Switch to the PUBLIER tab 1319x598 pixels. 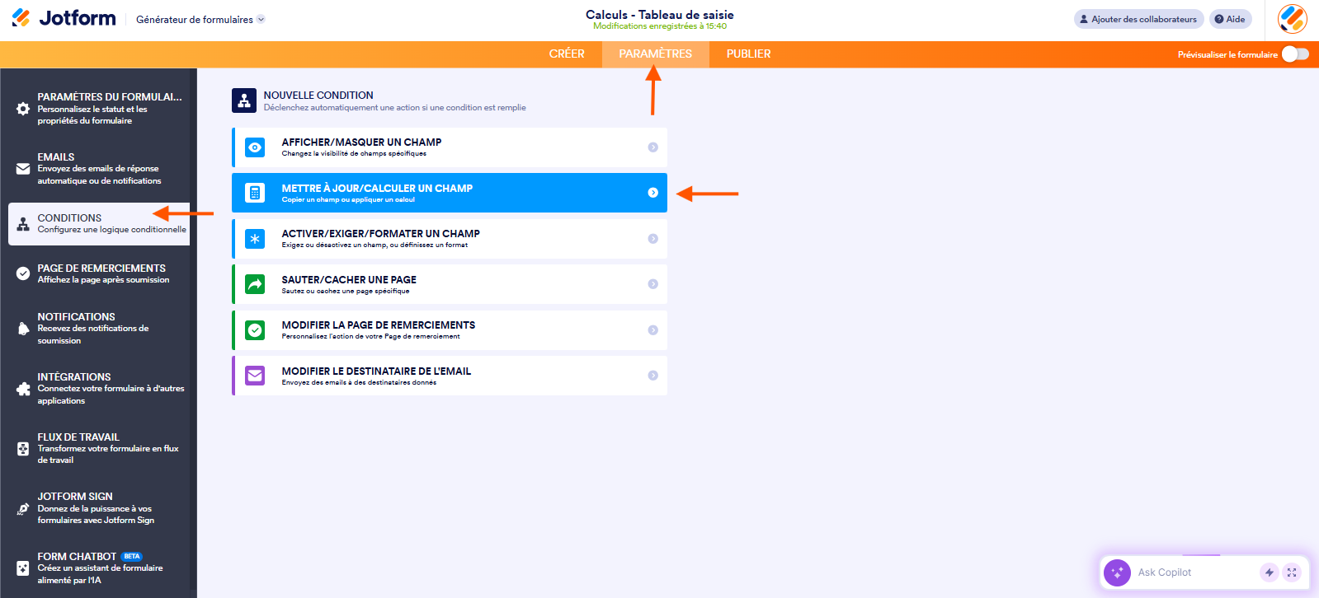[748, 54]
